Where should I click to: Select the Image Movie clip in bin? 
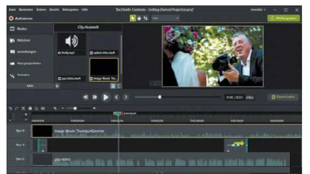104,69
